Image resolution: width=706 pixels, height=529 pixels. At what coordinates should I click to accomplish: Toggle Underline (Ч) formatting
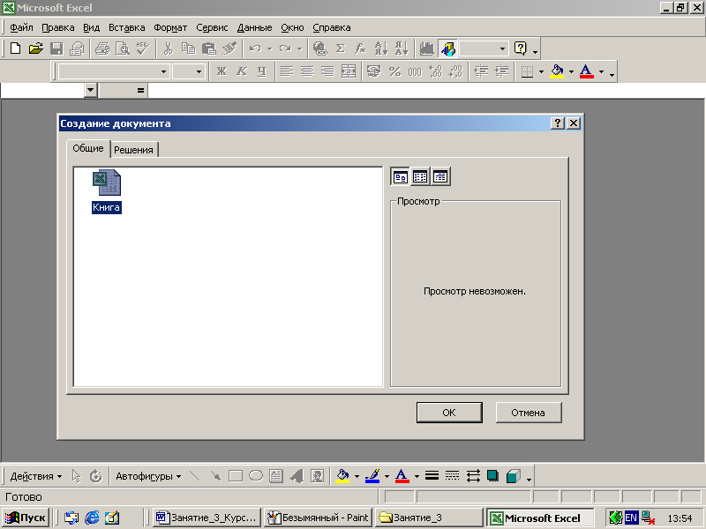262,71
